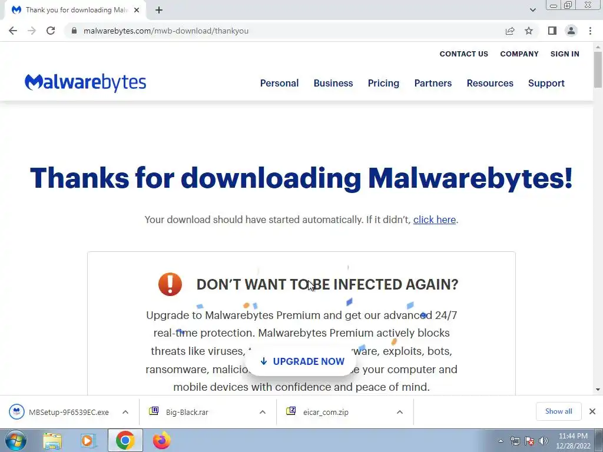
Task: Click the UPGRADE NOW button
Action: pos(302,361)
